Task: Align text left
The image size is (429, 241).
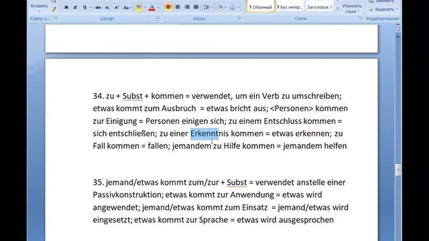Action: click(168, 7)
